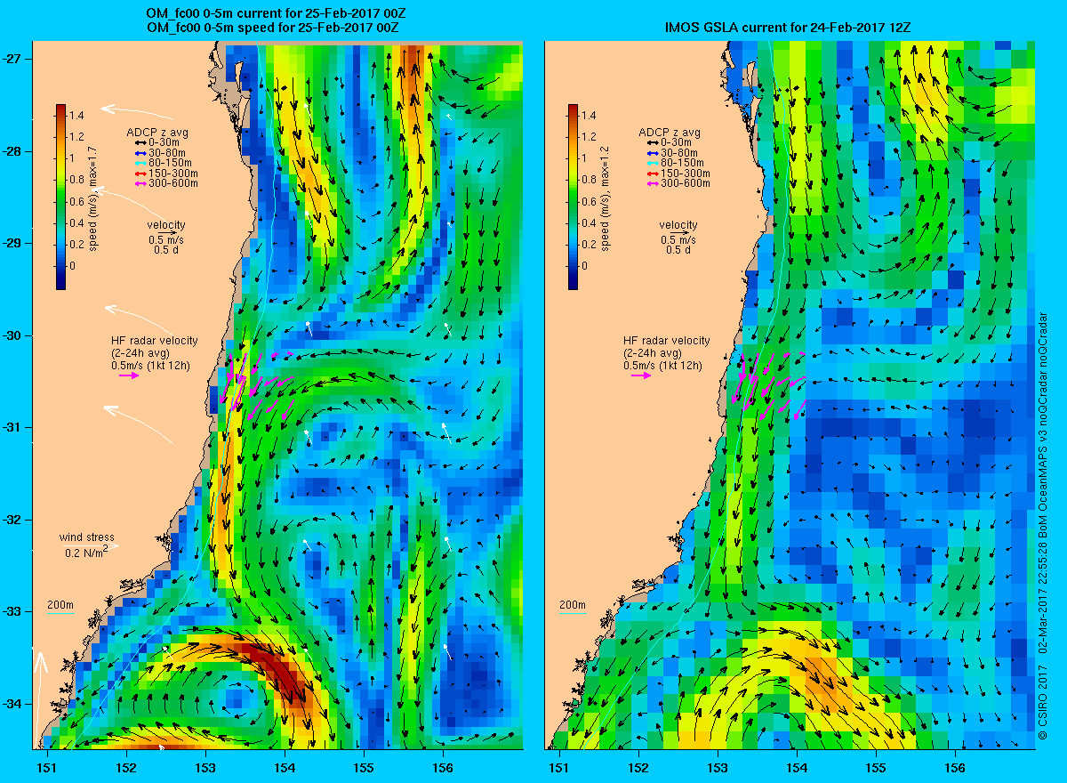
Task: Click '0.8' tick on left color bar
Action: point(77,180)
